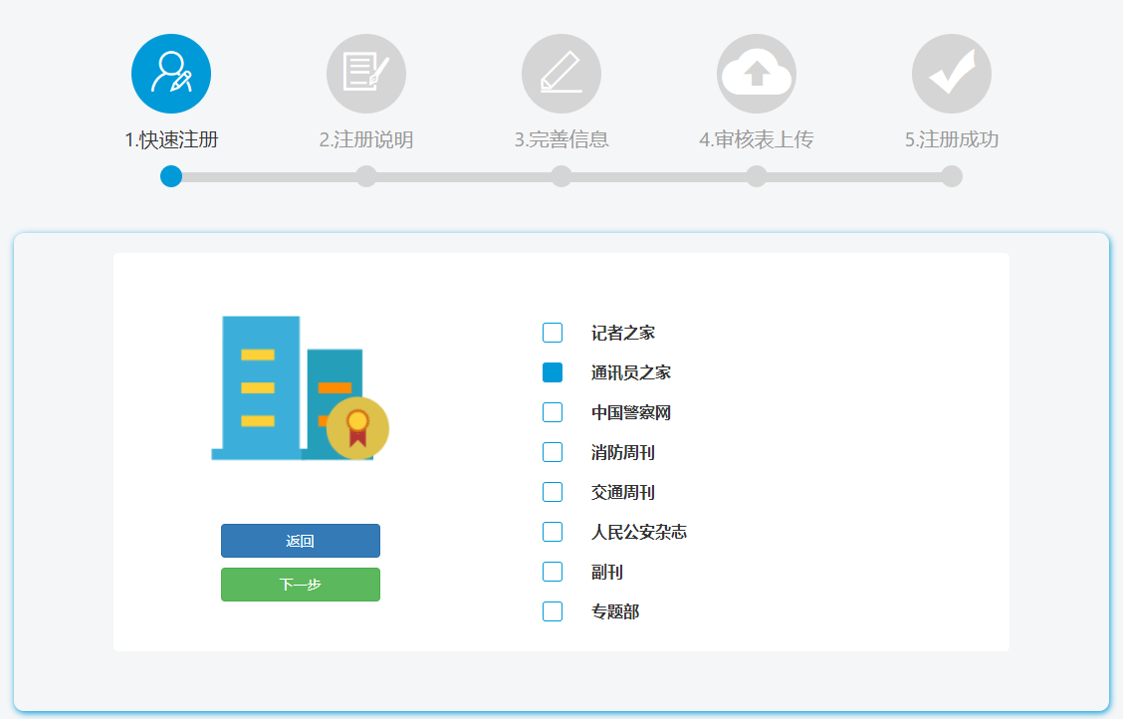1123x719 pixels.
Task: Check the 中国警察网 checkbox
Action: (553, 412)
